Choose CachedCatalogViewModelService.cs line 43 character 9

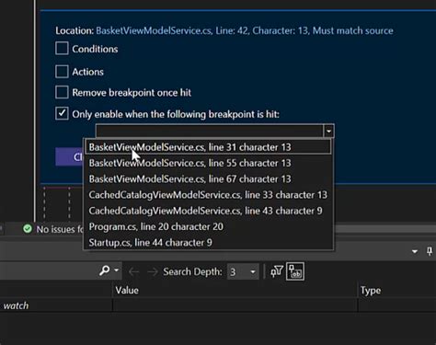pyautogui.click(x=208, y=211)
